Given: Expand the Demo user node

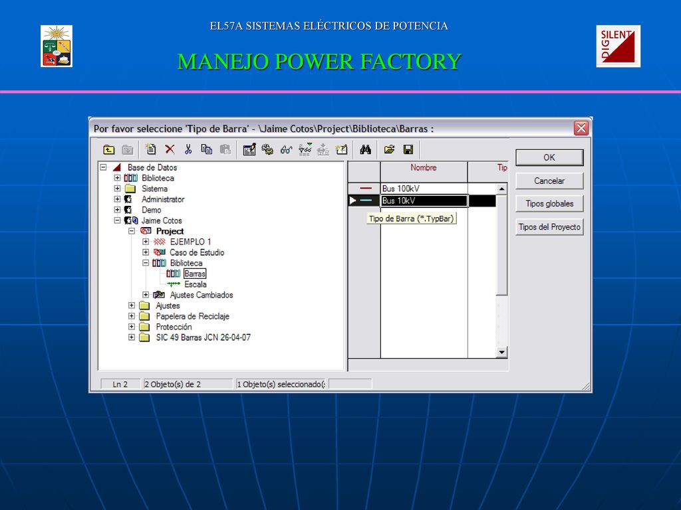Looking at the screenshot, I should [x=117, y=209].
